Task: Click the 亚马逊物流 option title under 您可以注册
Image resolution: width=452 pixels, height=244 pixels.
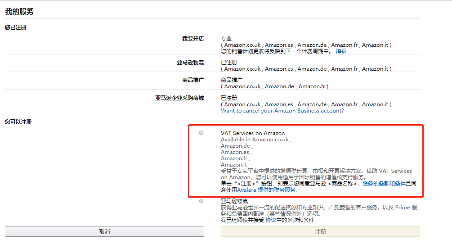Action: point(234,201)
